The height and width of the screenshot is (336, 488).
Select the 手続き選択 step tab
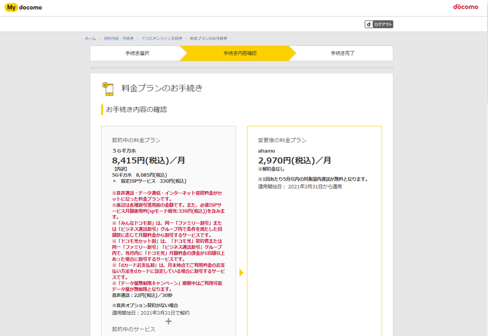pos(137,53)
